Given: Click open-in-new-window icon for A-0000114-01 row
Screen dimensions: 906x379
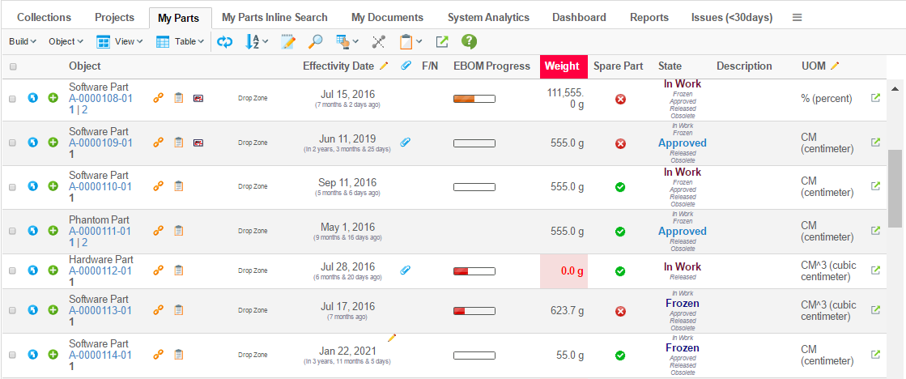Looking at the screenshot, I should 875,354.
